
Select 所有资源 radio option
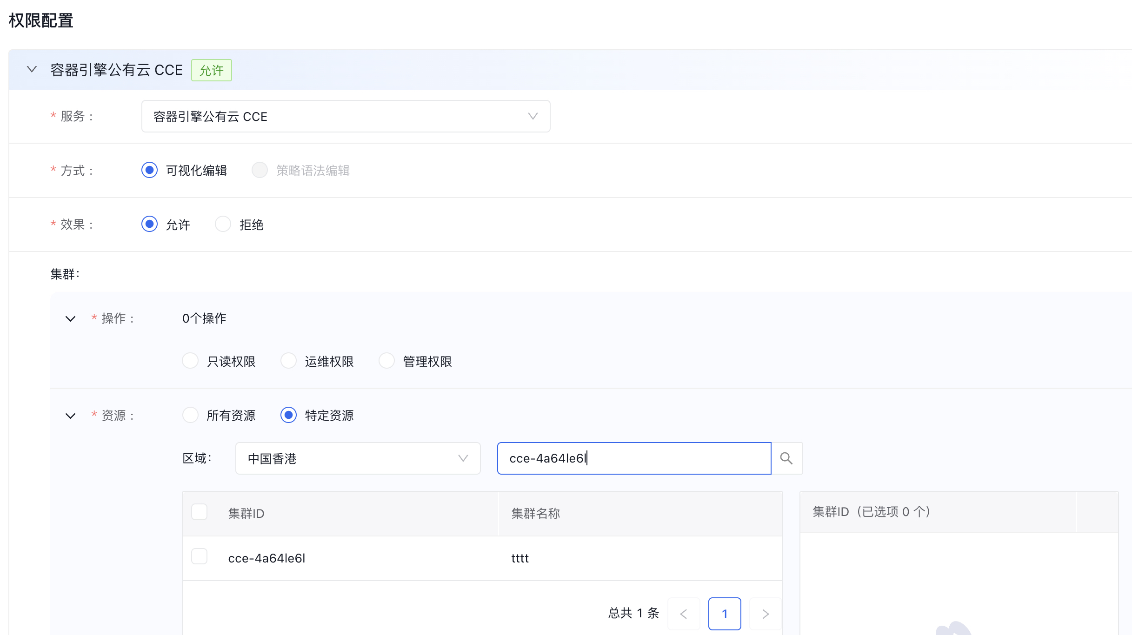tap(190, 415)
